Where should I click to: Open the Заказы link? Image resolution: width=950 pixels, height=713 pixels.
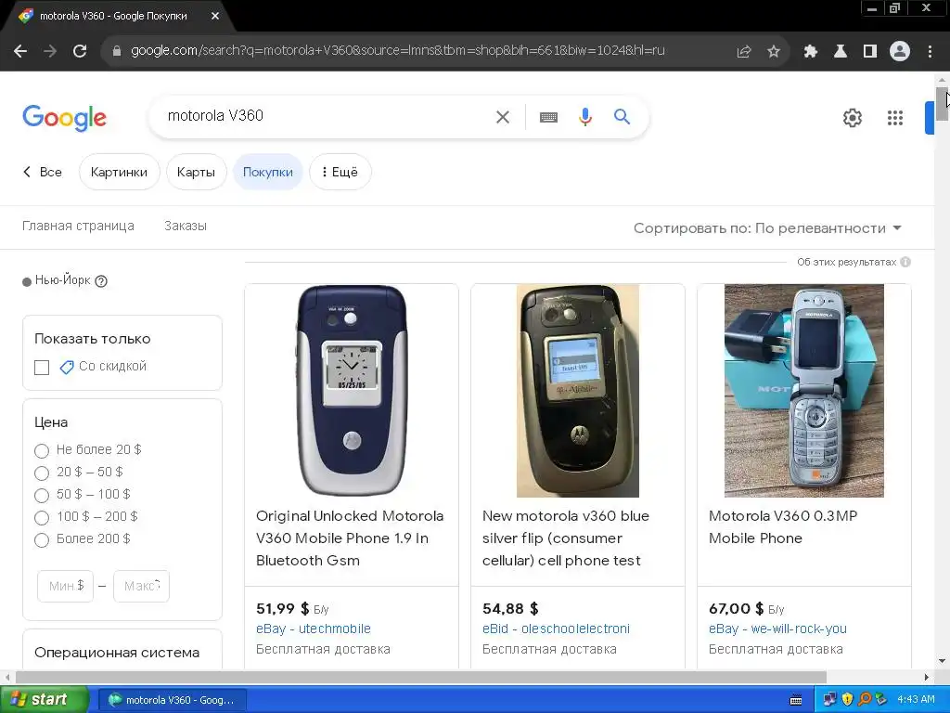186,226
